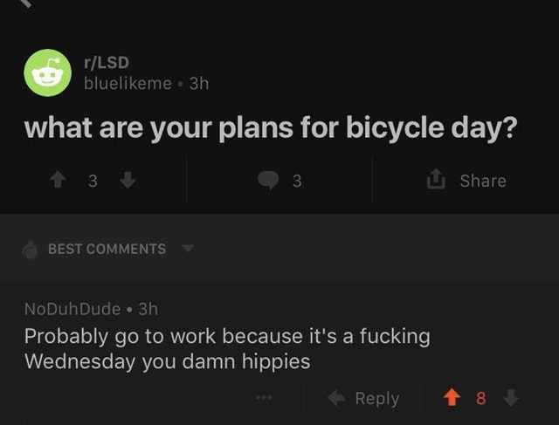Screen dimensions: 559x425
Task: Open the sort arrow next to Best Comments
Action: click(188, 248)
